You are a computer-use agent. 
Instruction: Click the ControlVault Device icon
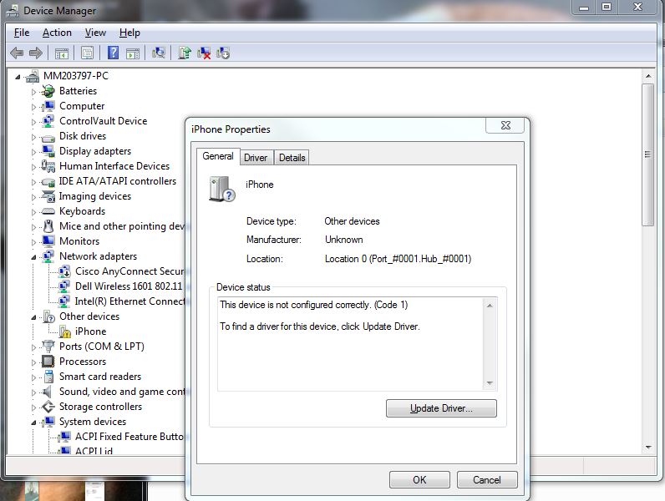48,121
